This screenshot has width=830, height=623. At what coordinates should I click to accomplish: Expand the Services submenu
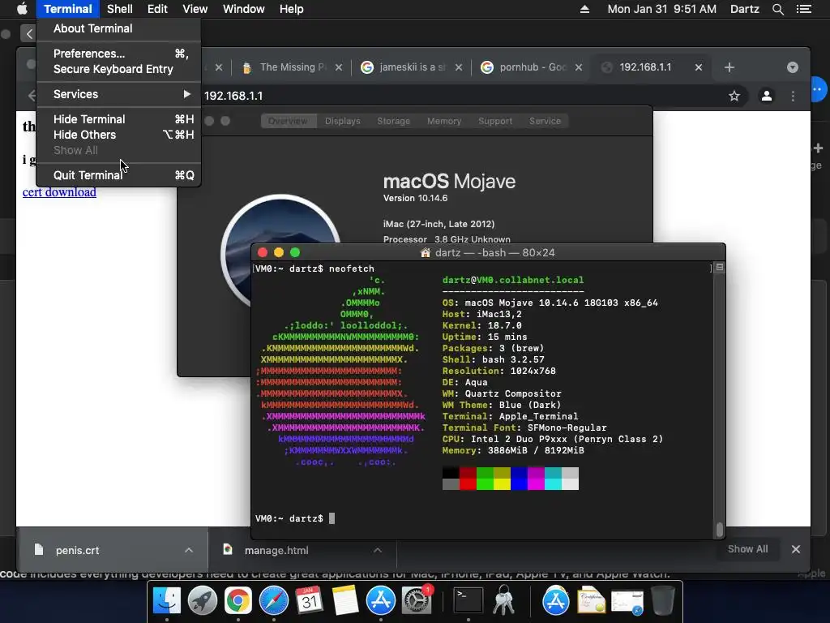click(119, 94)
